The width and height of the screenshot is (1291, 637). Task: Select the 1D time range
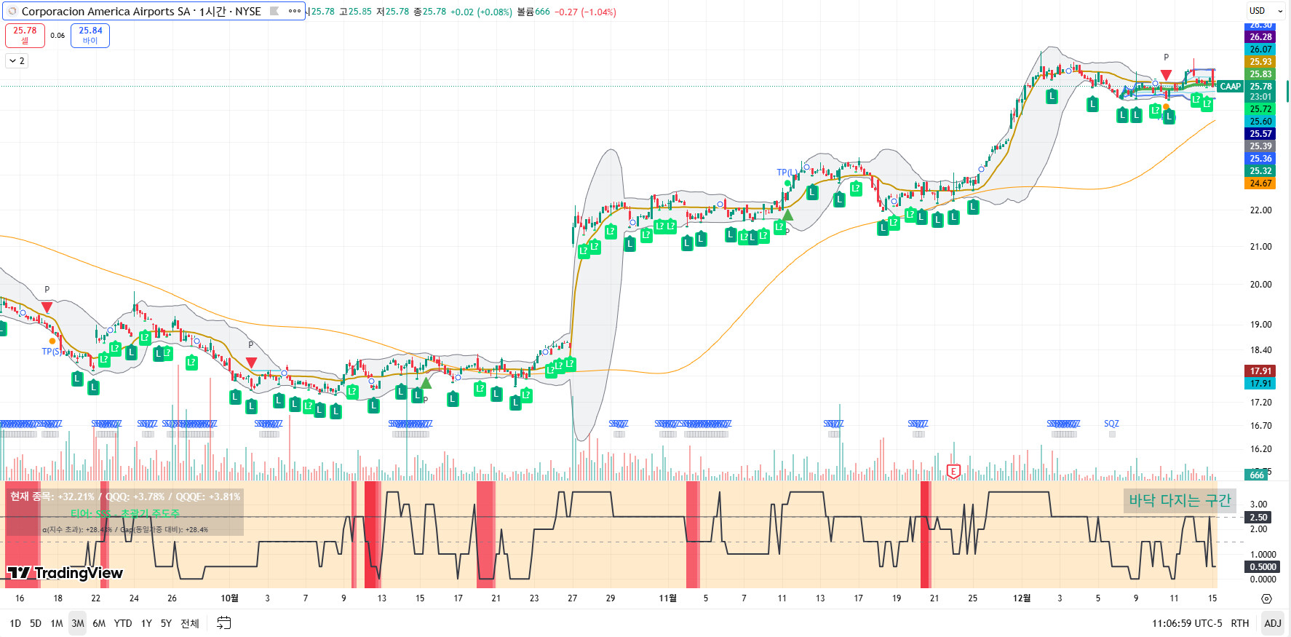coord(15,623)
